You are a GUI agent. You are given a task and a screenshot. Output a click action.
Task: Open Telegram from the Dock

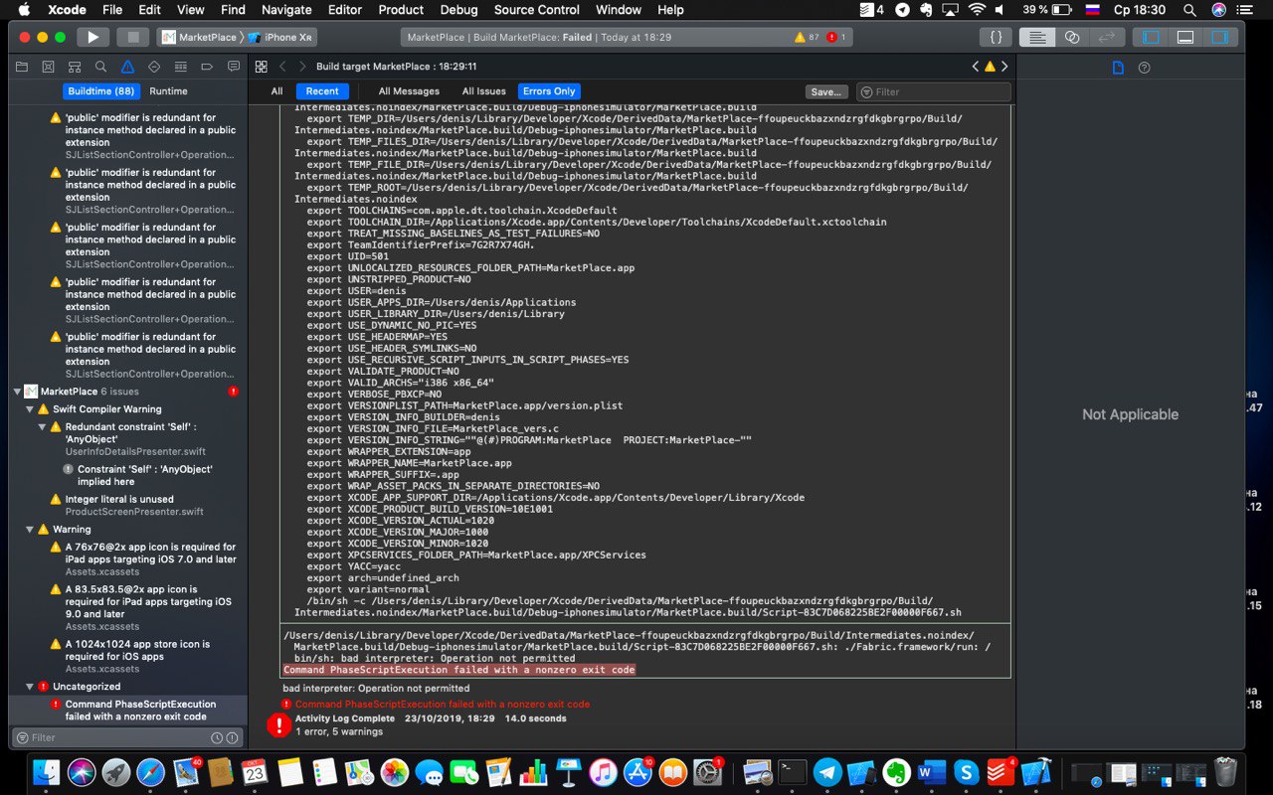826,772
